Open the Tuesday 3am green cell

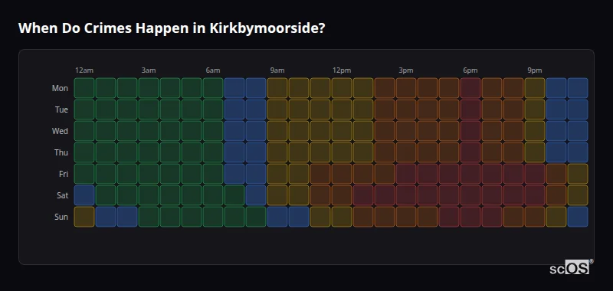click(149, 110)
